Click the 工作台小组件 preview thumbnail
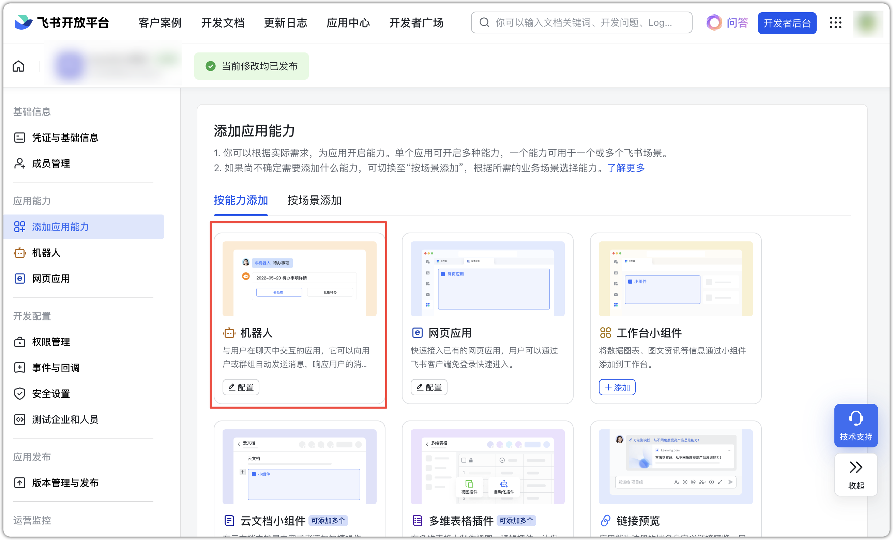Viewport: 893px width, 540px height. [x=676, y=278]
